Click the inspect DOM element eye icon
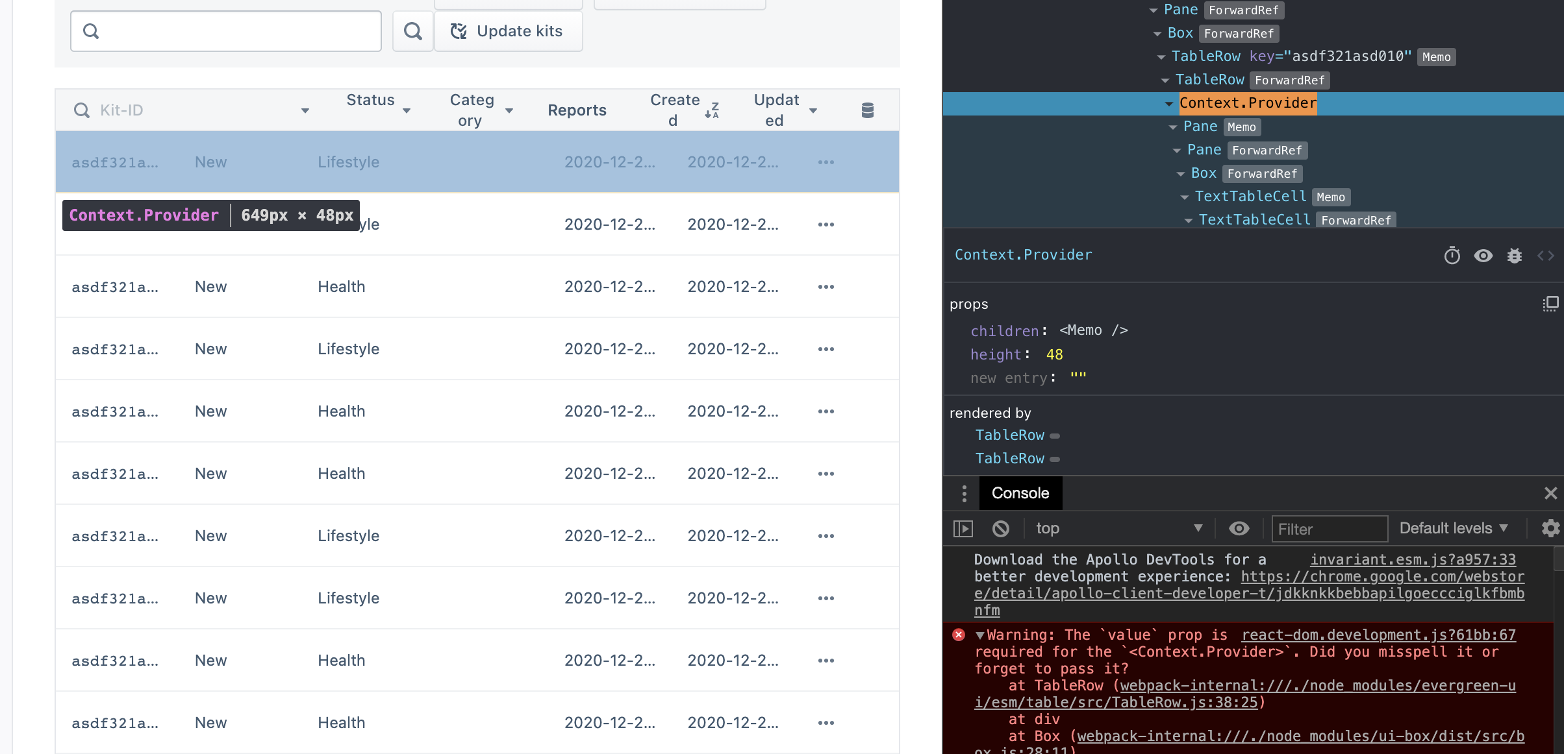Screen dimensions: 1564x754 click(x=1483, y=256)
